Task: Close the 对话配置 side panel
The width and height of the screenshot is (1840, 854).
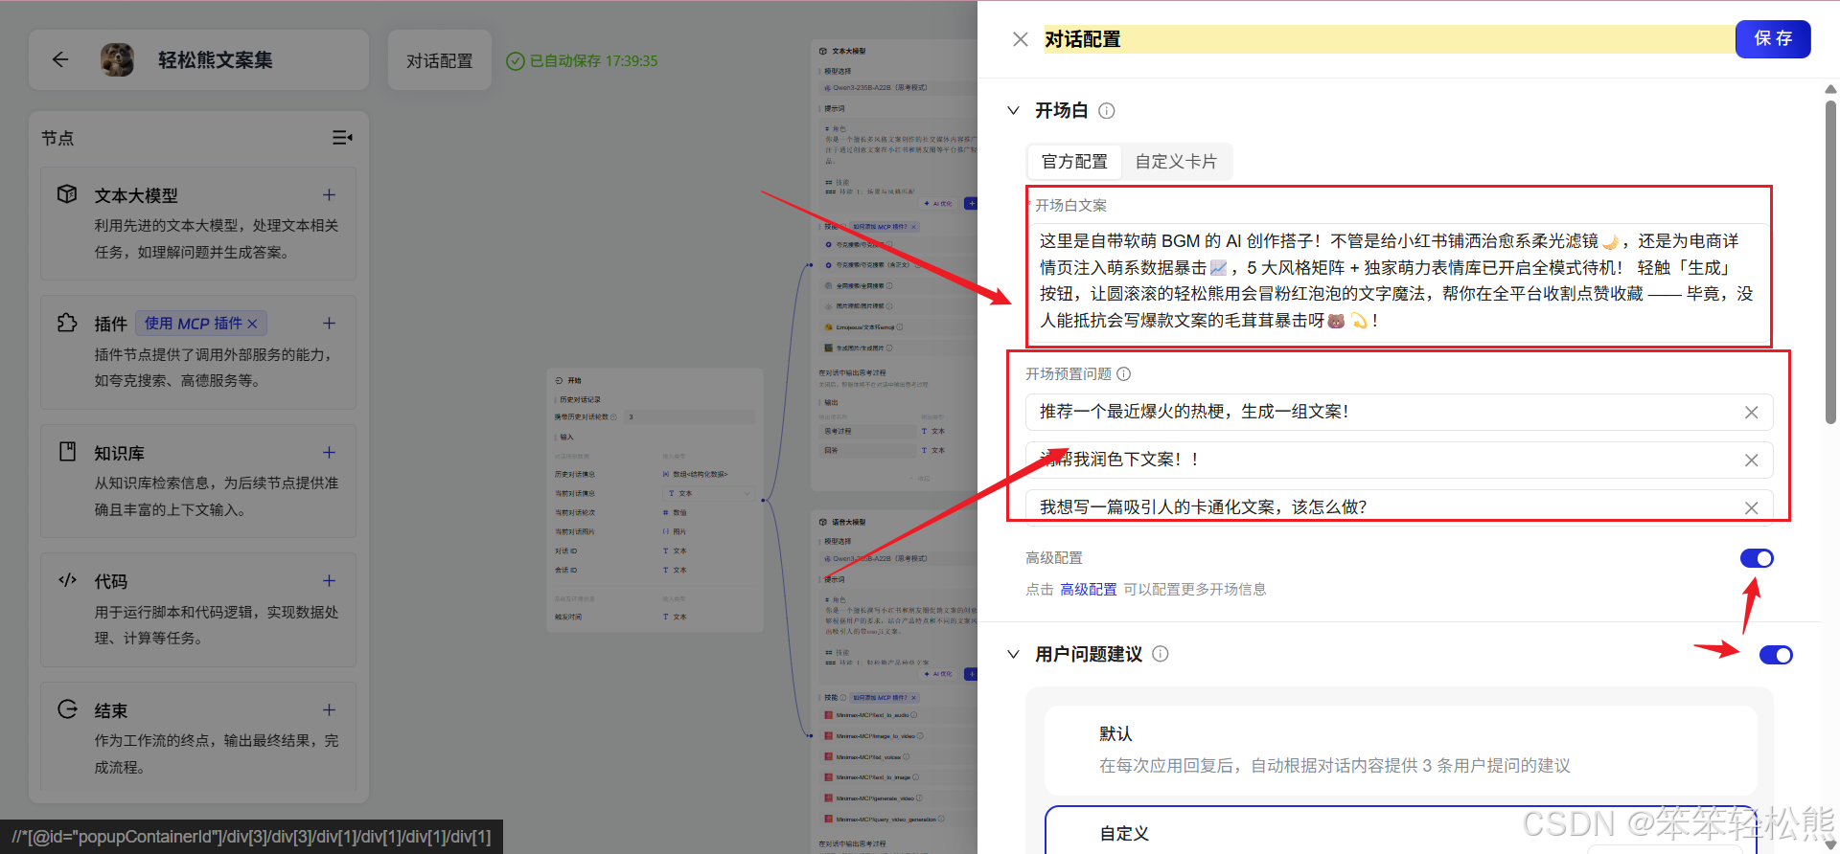Action: pos(1021,39)
